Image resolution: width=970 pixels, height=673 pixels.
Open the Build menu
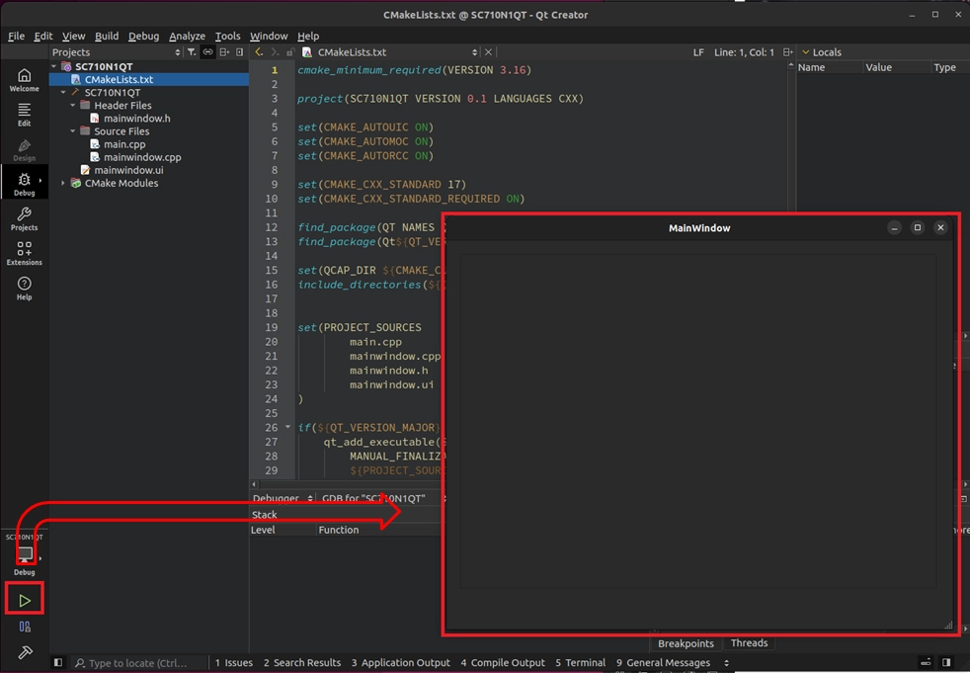click(x=107, y=36)
